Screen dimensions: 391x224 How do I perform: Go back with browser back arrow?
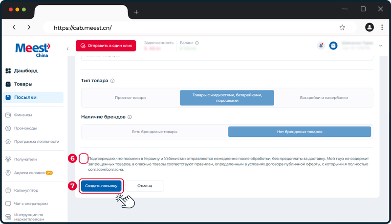[x=14, y=27]
